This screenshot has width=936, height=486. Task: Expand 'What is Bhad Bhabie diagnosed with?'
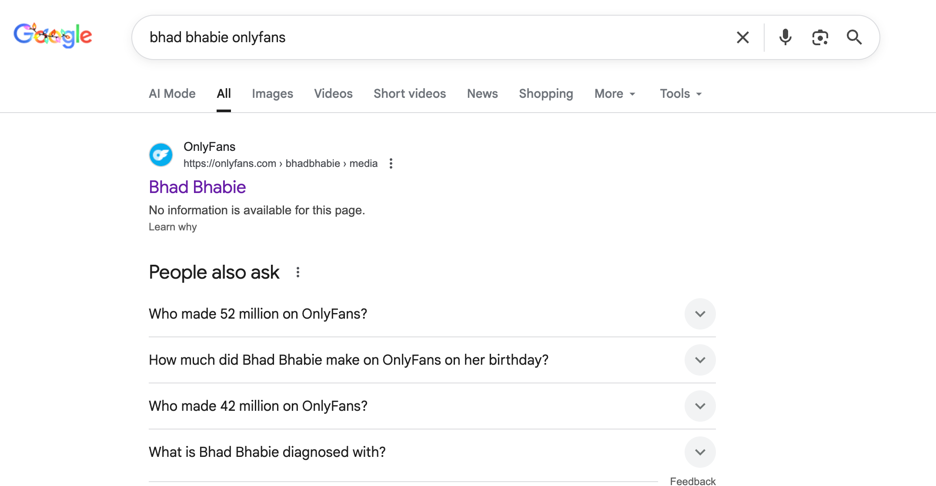pos(700,452)
